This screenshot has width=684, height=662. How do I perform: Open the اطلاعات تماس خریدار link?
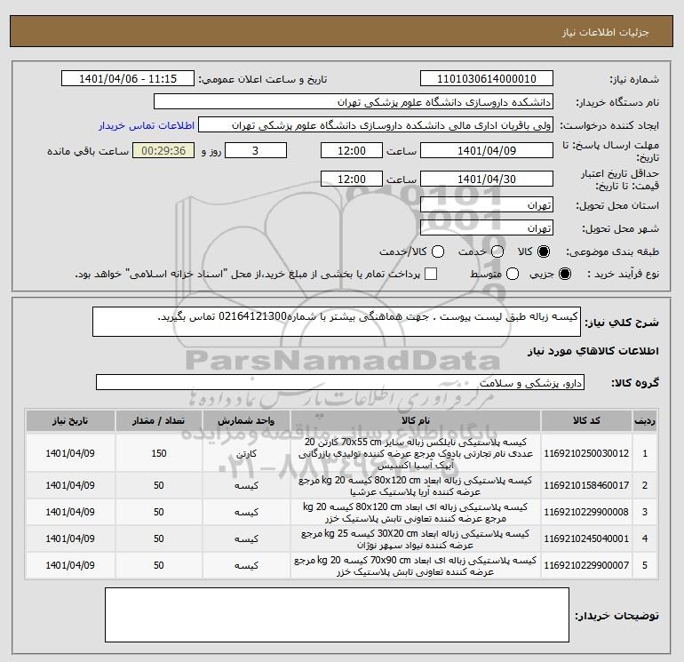[x=147, y=125]
